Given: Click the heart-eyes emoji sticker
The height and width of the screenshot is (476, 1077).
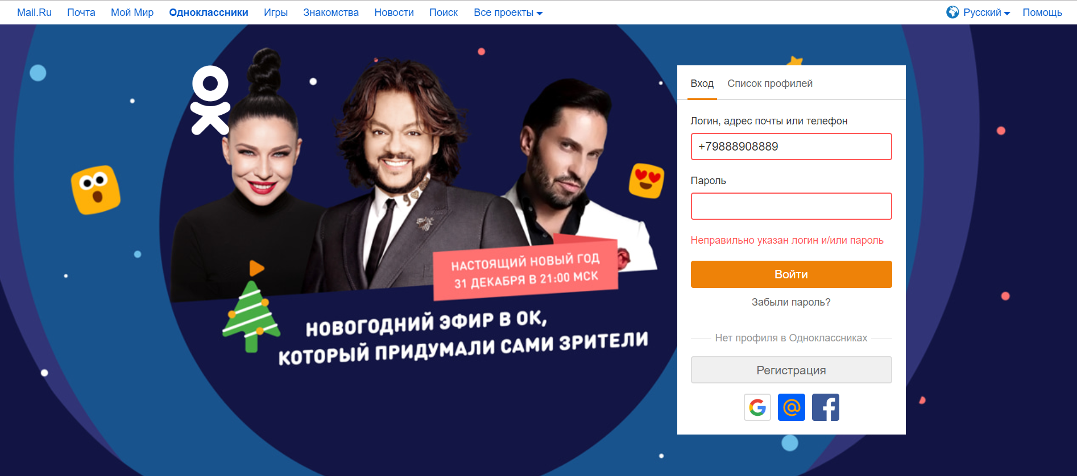Looking at the screenshot, I should point(647,181).
